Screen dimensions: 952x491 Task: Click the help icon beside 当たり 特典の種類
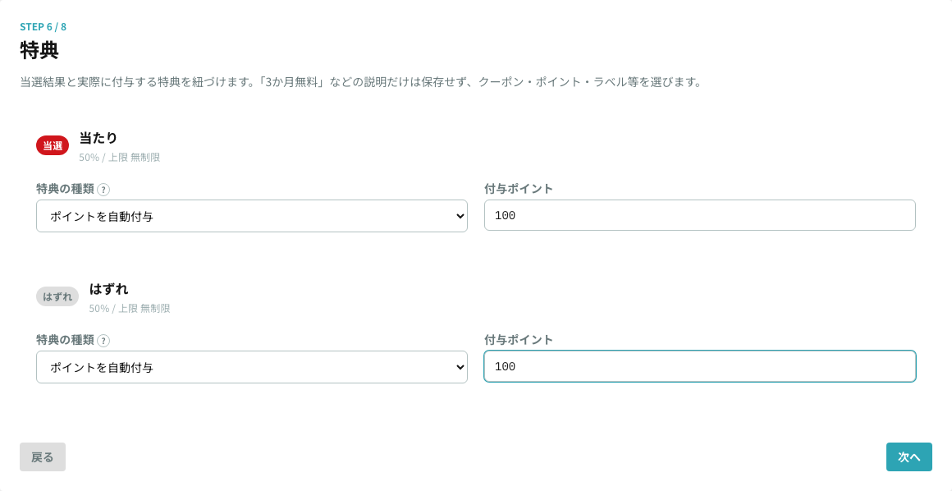(103, 190)
